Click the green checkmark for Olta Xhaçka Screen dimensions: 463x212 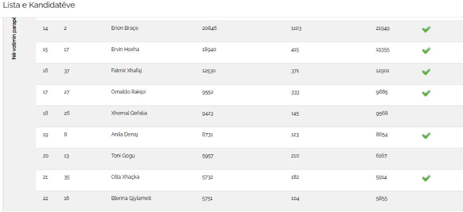[x=426, y=178]
